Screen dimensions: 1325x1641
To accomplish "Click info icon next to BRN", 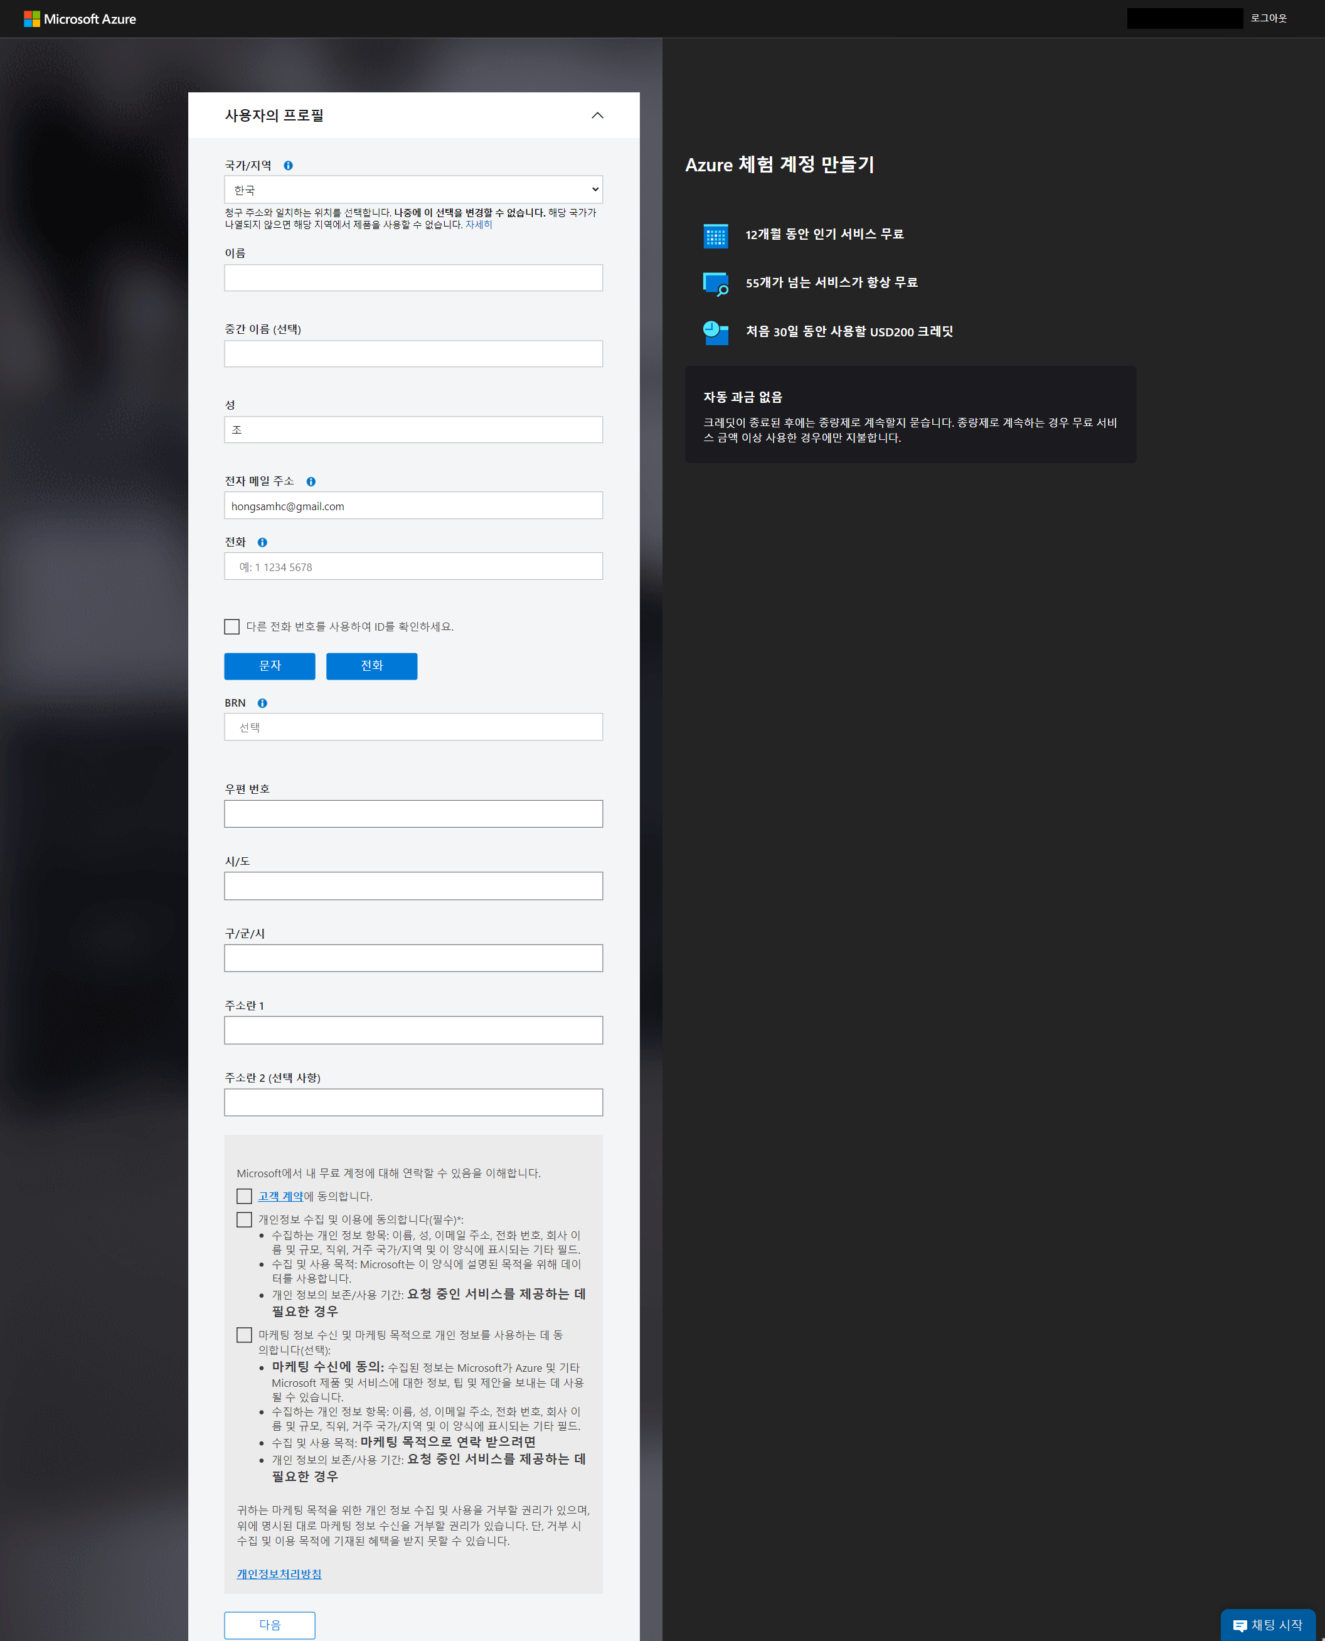I will point(262,703).
